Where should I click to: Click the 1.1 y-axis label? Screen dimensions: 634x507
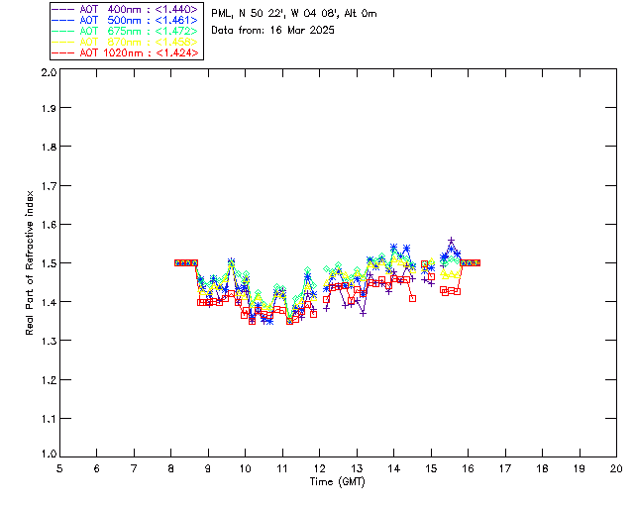coord(49,419)
